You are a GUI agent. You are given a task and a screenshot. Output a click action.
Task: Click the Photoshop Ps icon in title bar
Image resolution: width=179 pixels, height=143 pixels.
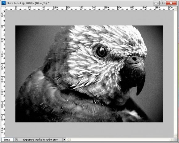[x=3, y=3]
